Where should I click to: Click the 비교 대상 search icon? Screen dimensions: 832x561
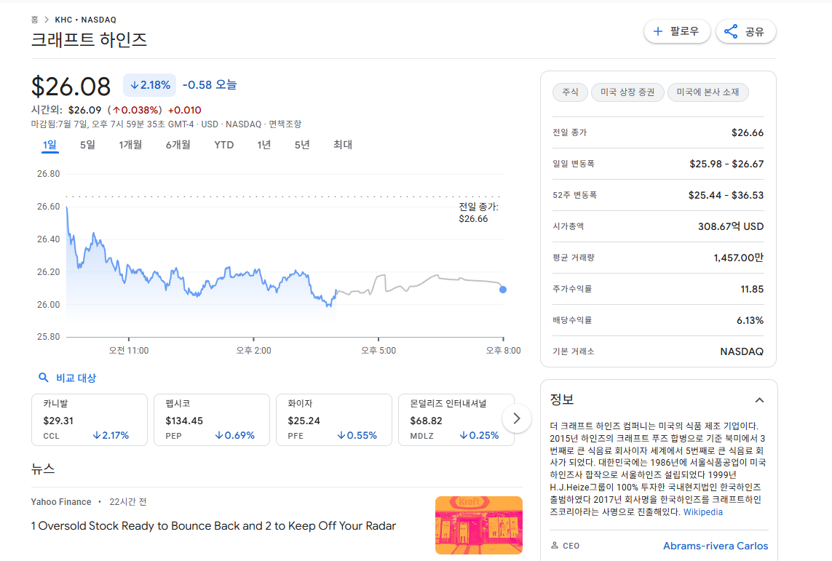(44, 378)
